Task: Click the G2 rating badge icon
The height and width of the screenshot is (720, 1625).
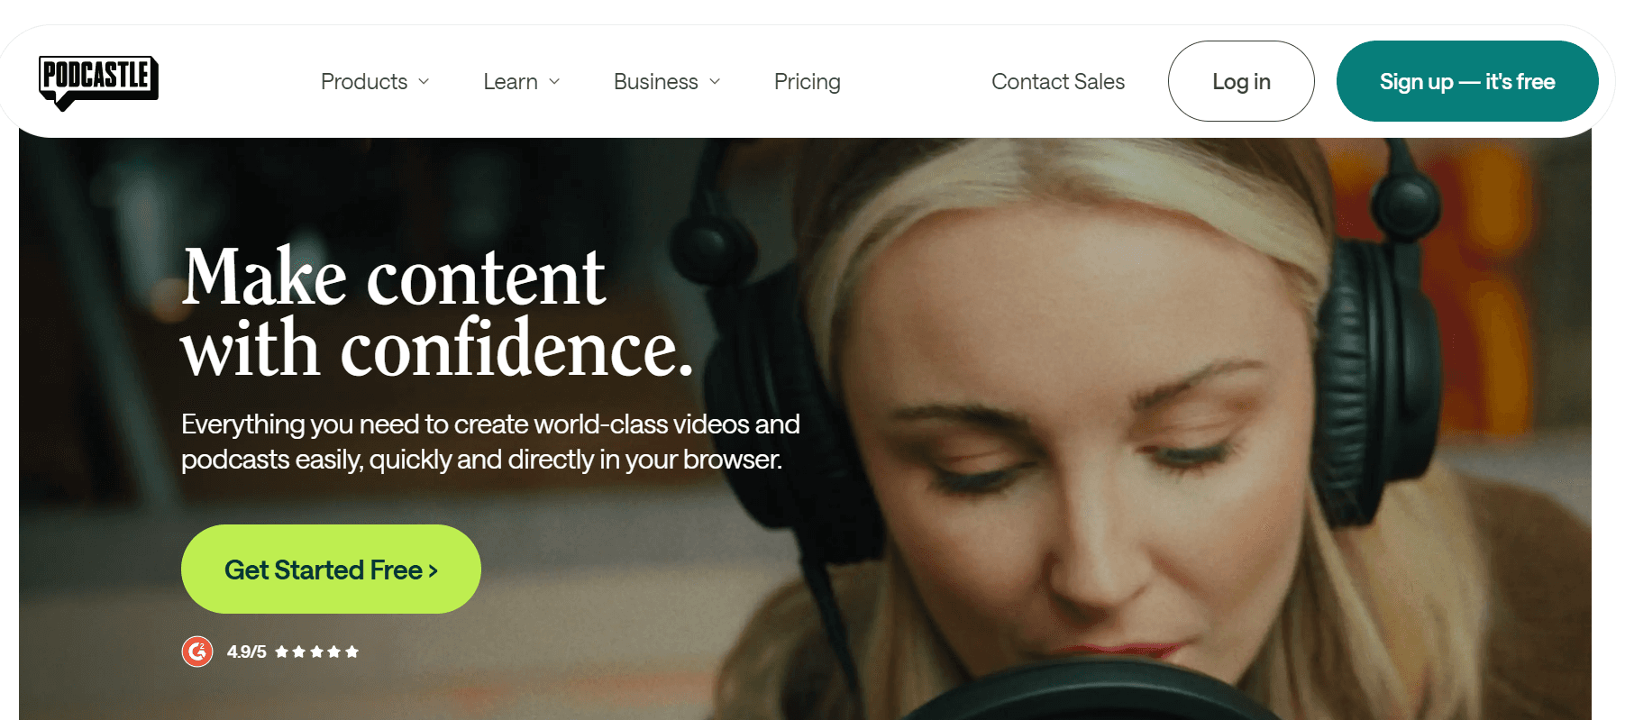Action: (x=197, y=651)
